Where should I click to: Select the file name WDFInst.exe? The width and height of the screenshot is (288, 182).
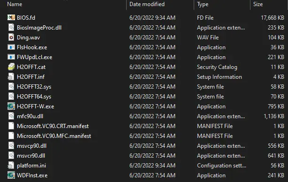pos(32,175)
